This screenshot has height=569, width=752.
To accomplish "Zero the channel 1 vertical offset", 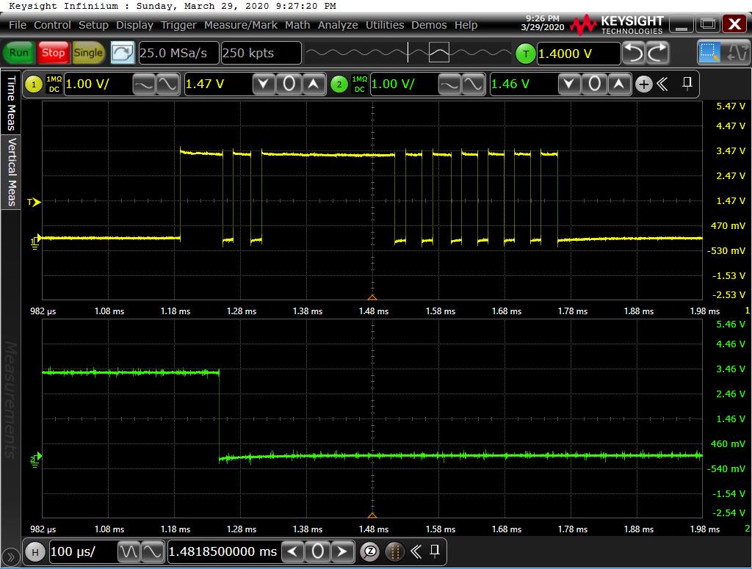I will coord(289,84).
